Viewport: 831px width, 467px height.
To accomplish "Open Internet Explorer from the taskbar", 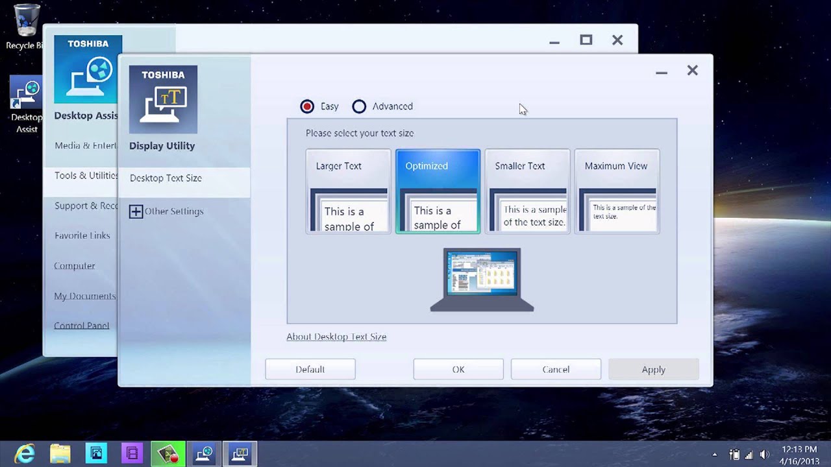I will point(25,453).
